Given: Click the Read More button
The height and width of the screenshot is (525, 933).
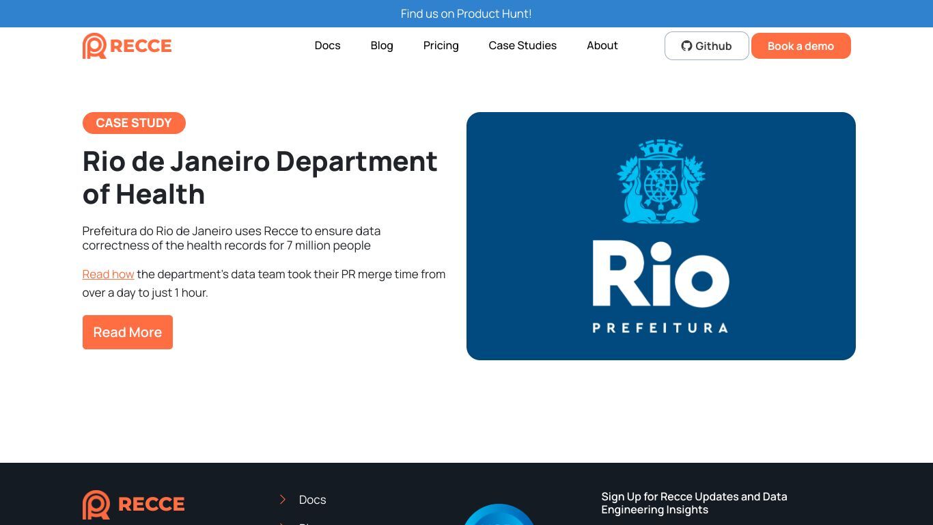Looking at the screenshot, I should point(128,332).
